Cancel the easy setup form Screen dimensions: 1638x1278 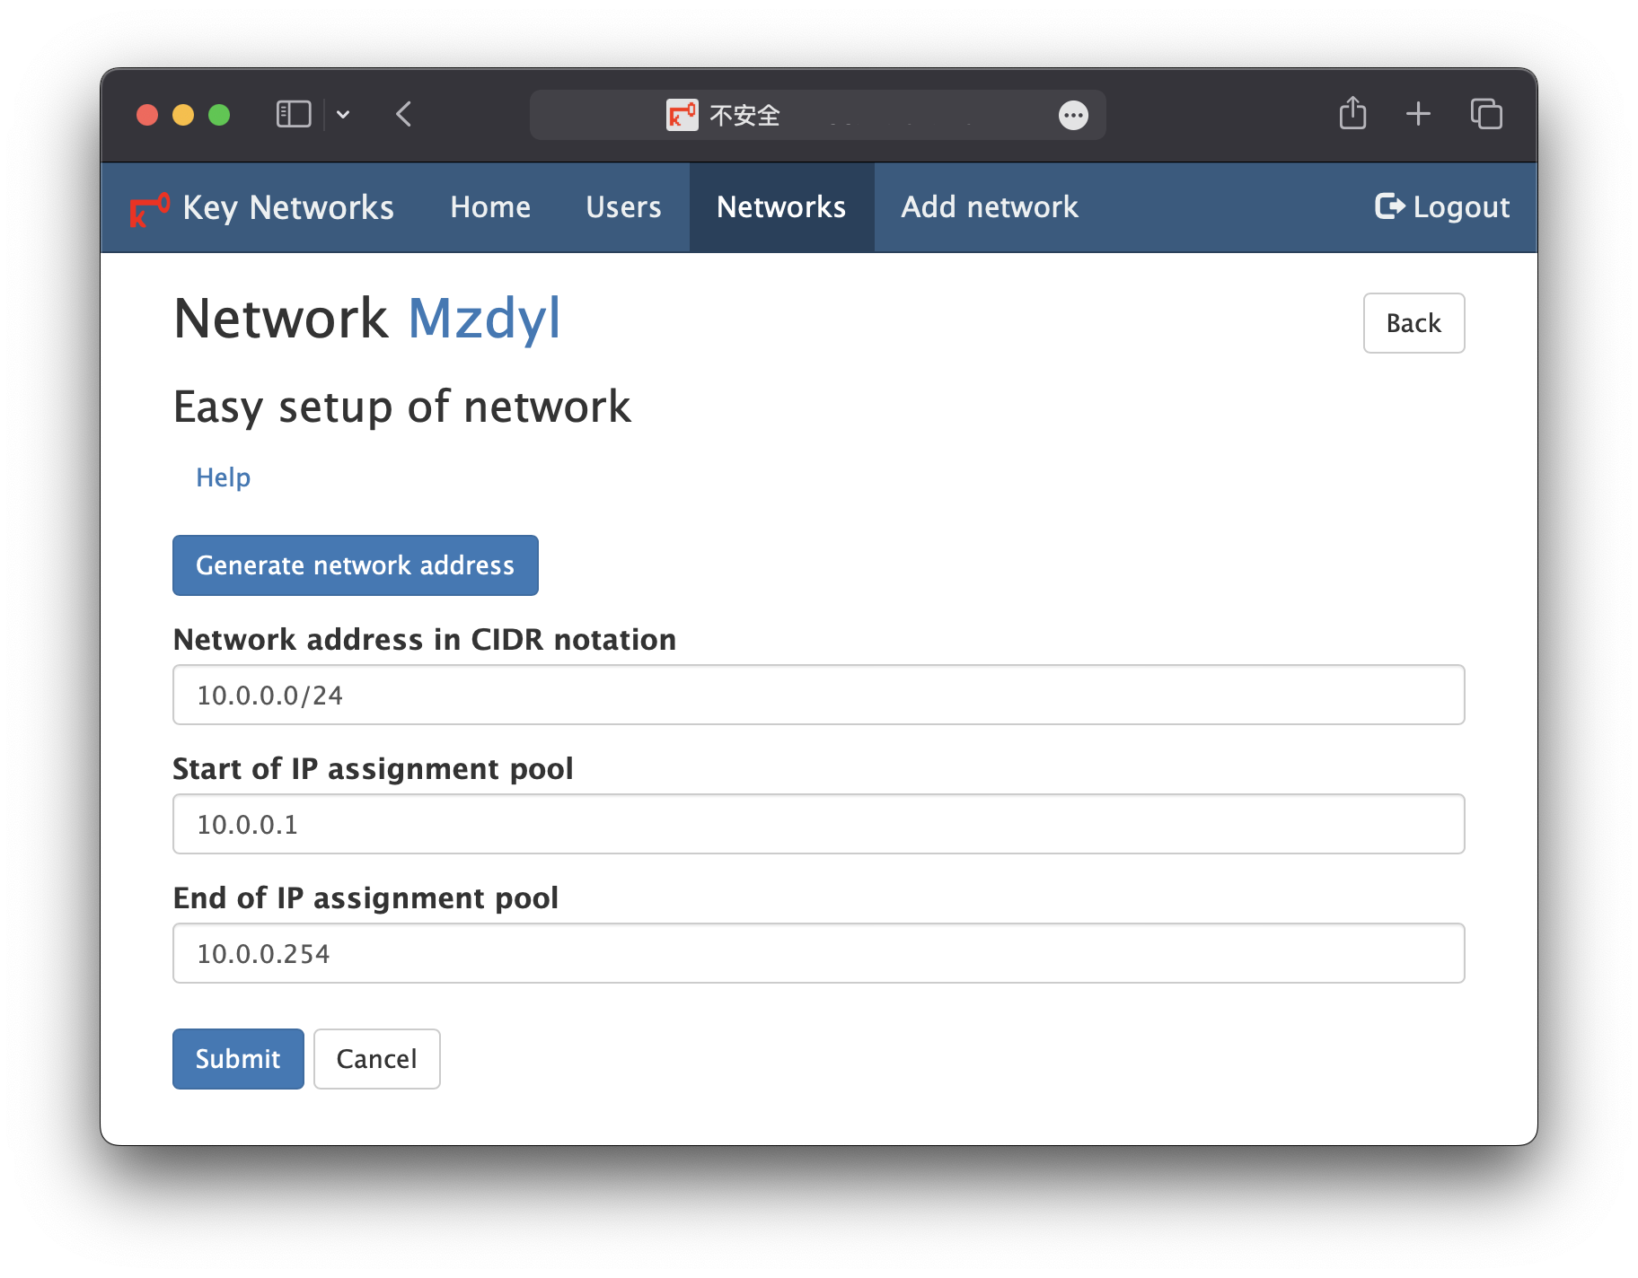pyautogui.click(x=376, y=1059)
